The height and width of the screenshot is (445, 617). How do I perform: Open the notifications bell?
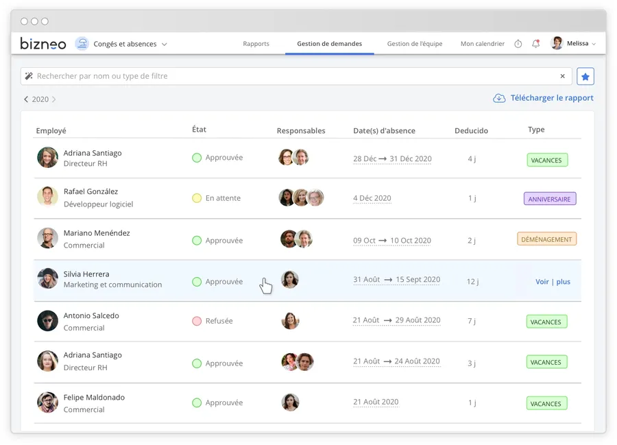point(535,44)
